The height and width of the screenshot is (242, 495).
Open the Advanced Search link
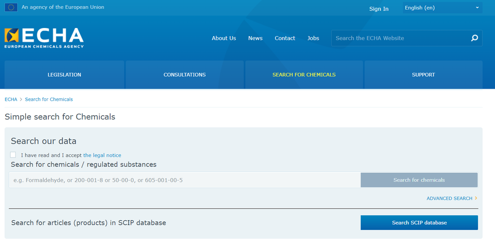coord(452,198)
